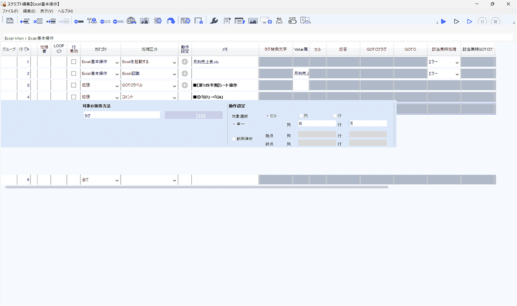The image size is (517, 306).
Task: Open the GOTOラベル 処理区分 dropdown
Action: 149,85
